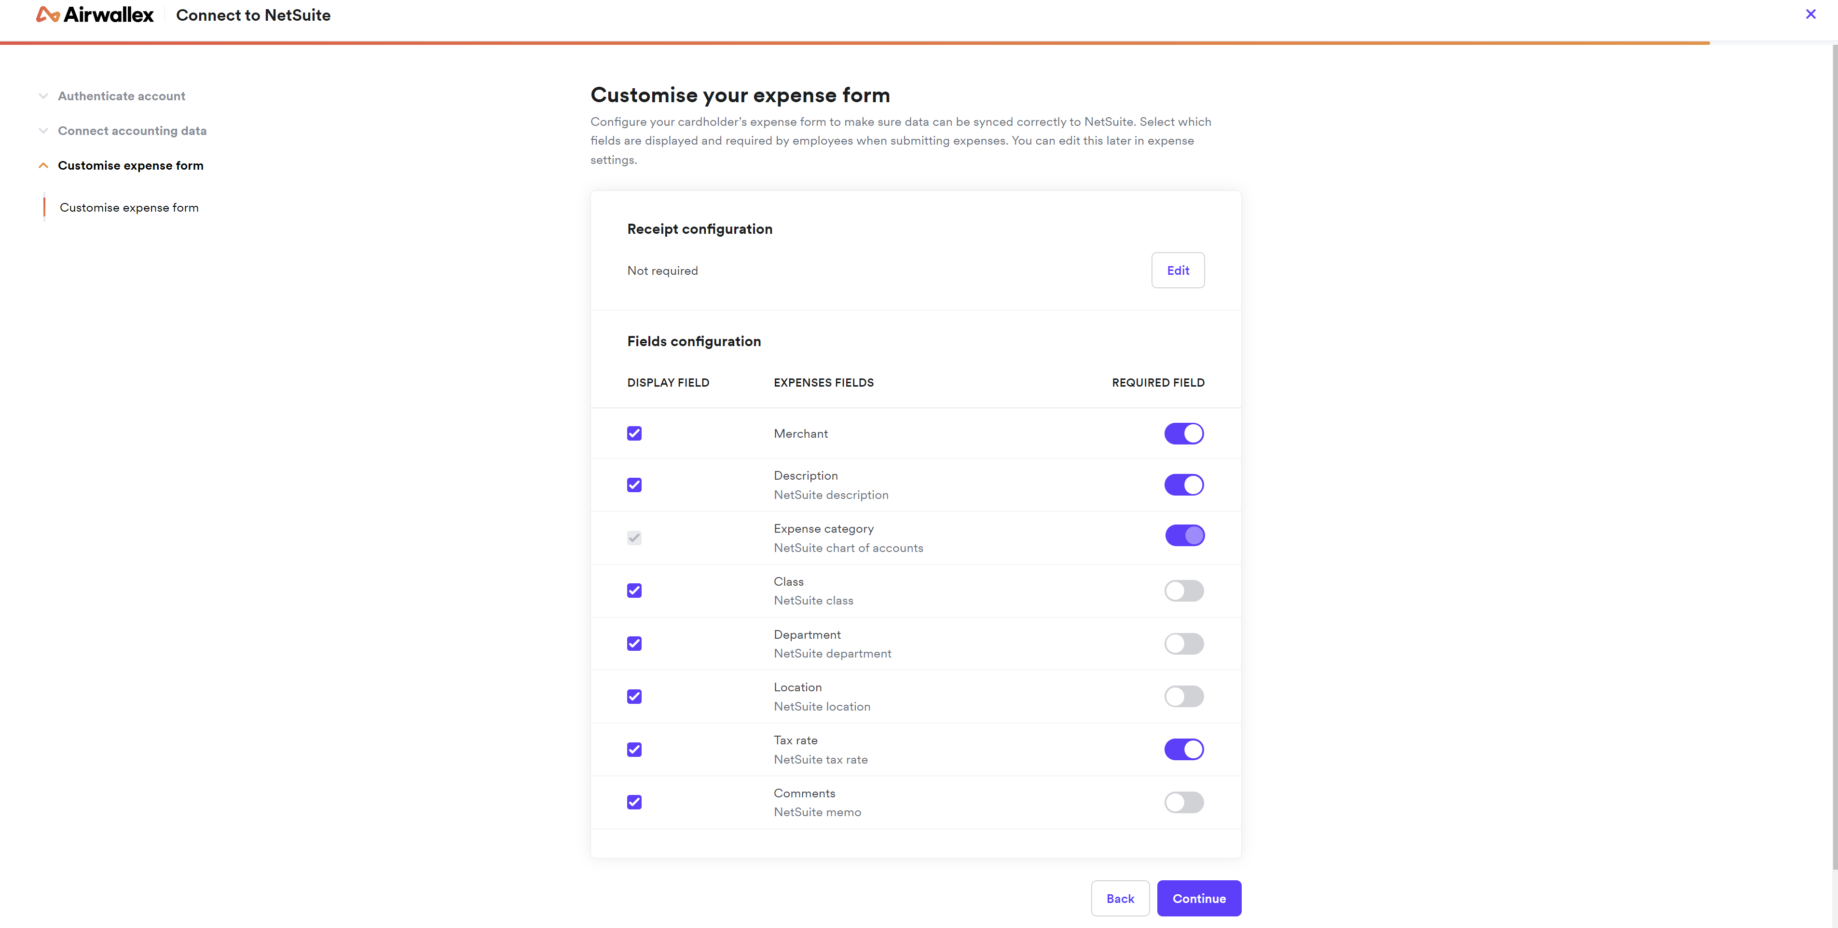Select the Customise expense form sub-step
Image resolution: width=1838 pixels, height=928 pixels.
click(x=129, y=207)
